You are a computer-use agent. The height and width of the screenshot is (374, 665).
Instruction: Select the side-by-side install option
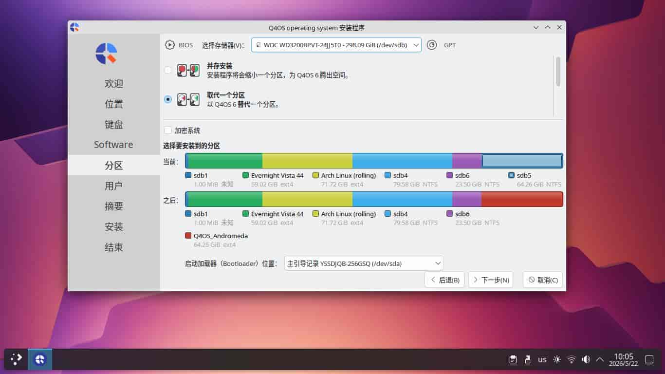click(168, 70)
